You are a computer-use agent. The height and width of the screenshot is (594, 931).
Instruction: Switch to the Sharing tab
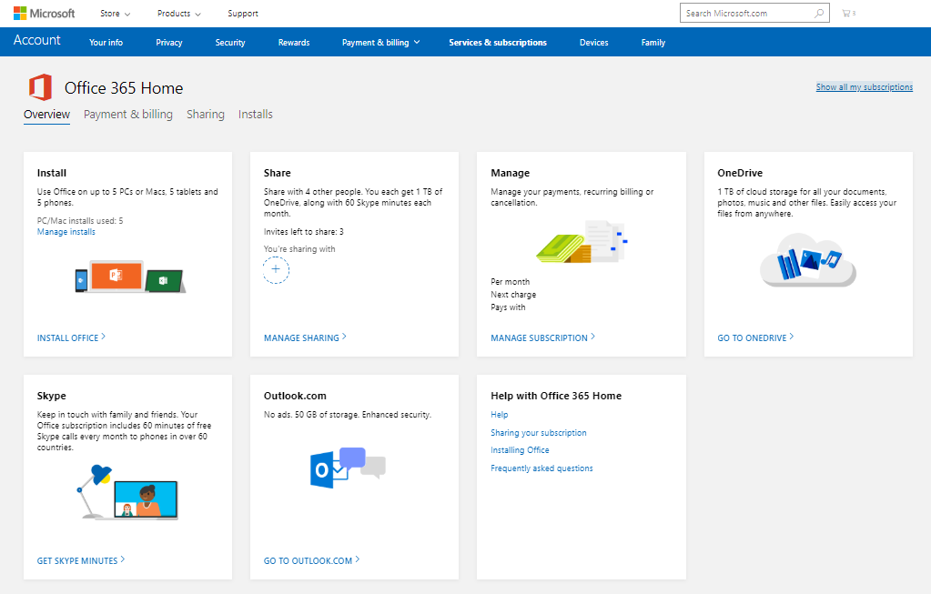(x=206, y=114)
